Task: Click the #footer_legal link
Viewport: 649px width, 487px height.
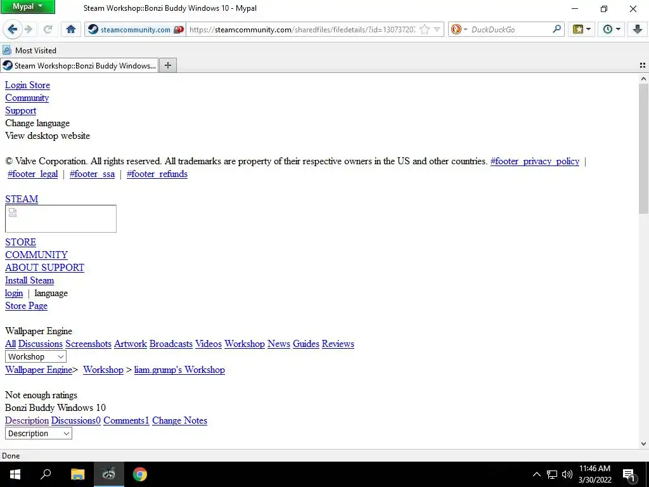Action: pos(33,174)
